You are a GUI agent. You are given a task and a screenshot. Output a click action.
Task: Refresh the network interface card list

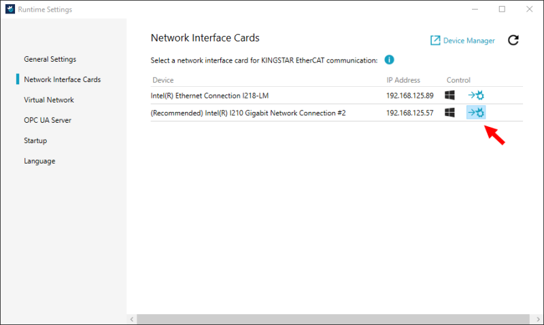[513, 41]
